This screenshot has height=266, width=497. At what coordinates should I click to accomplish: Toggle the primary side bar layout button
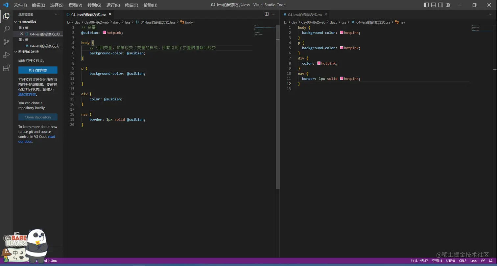click(x=426, y=5)
